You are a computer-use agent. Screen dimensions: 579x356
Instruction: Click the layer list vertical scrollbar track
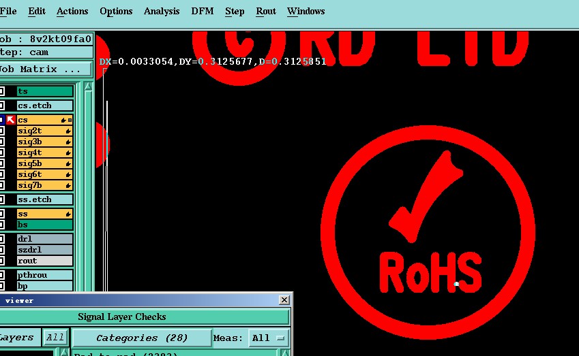click(88, 192)
